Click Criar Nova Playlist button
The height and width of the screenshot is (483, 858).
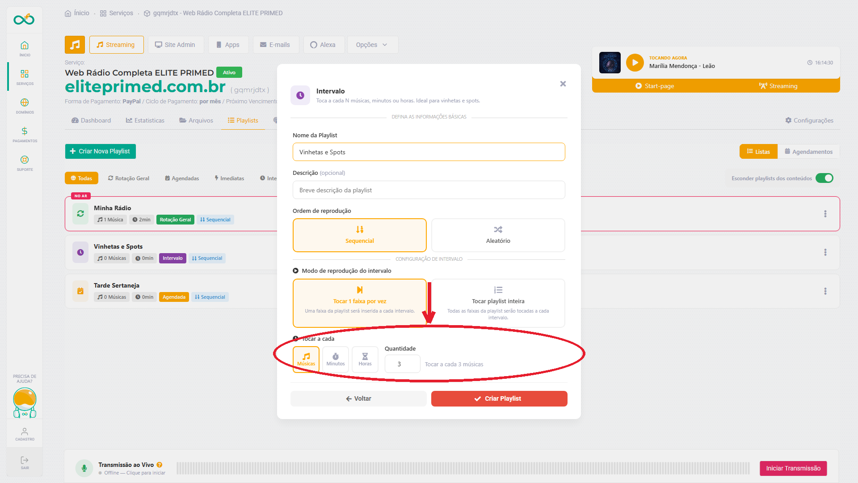[101, 151]
